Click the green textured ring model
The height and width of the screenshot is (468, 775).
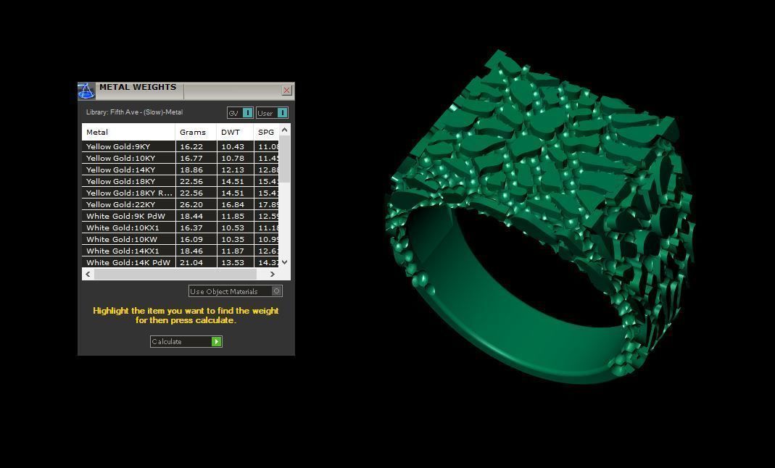tap(540, 217)
